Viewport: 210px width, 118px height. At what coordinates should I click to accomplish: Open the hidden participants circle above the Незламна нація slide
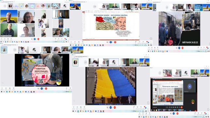click(95, 7)
